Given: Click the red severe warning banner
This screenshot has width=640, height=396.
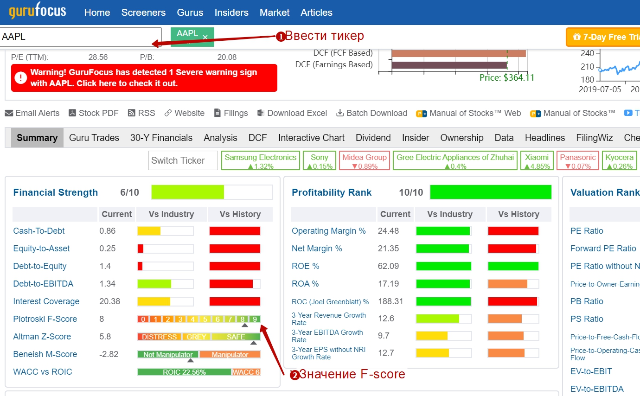Looking at the screenshot, I should (x=144, y=78).
